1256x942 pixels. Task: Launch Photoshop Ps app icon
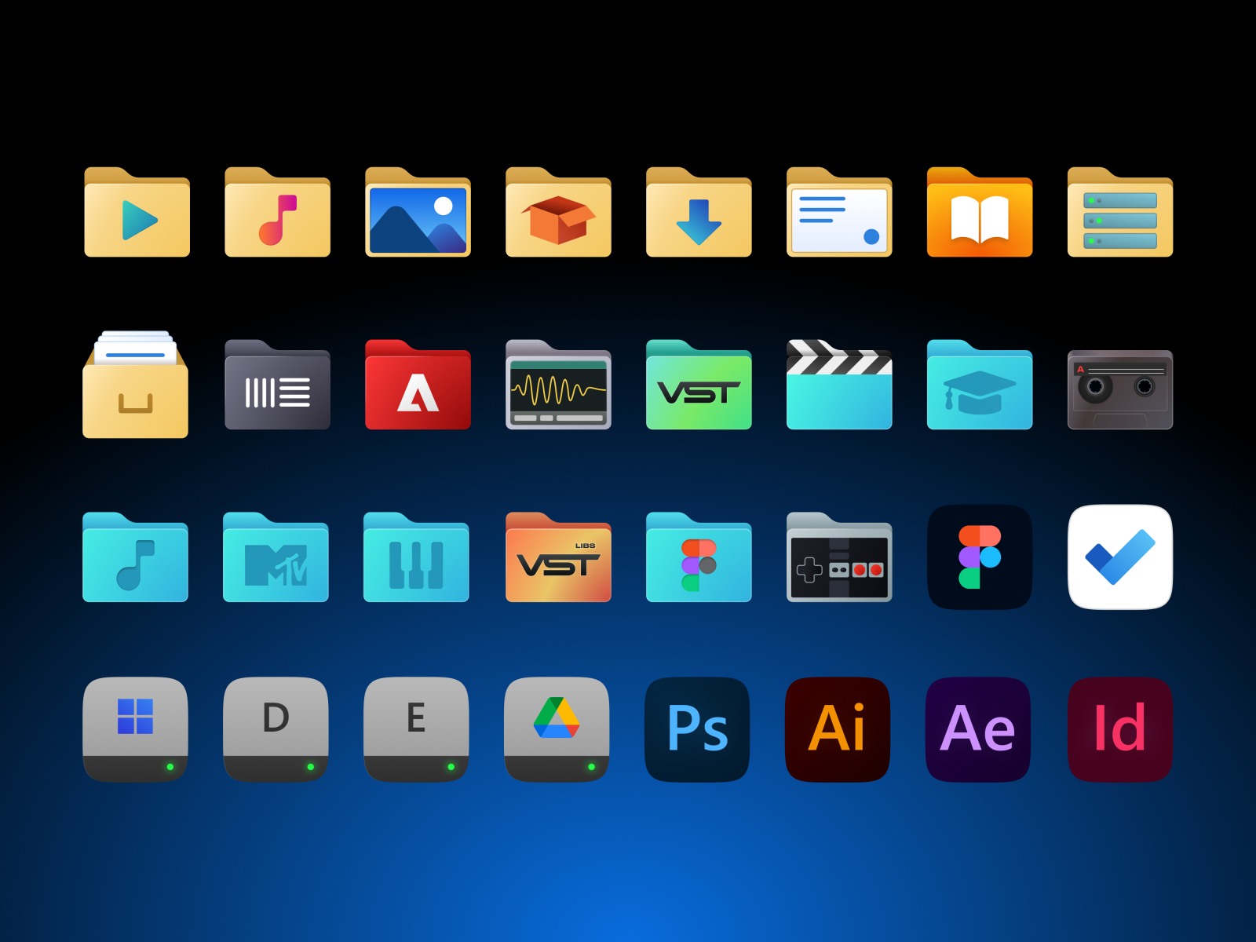point(698,730)
